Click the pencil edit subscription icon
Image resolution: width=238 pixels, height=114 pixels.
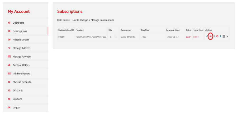pos(207,37)
